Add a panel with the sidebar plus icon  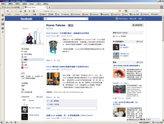click(x=3, y=32)
